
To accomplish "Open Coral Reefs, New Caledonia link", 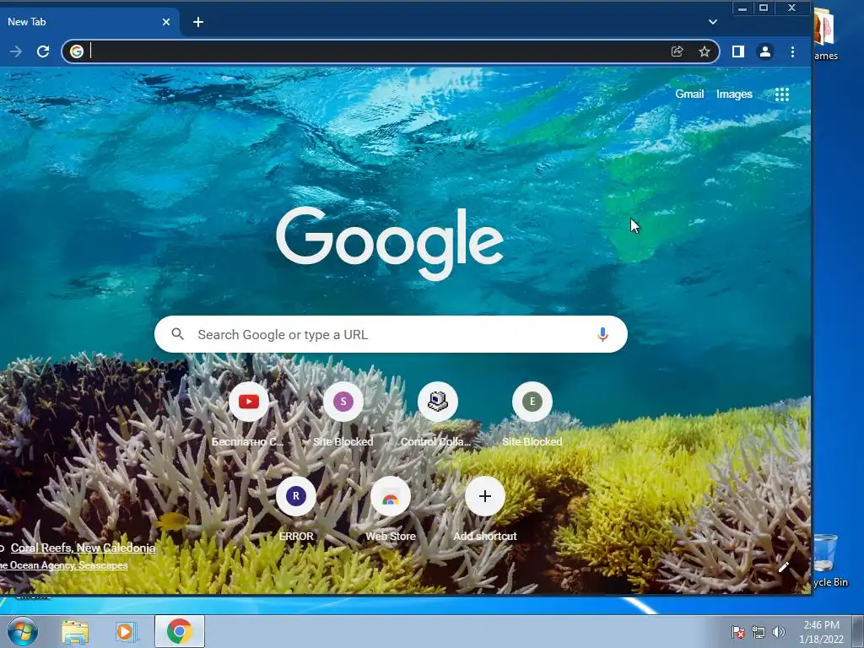I will click(83, 548).
